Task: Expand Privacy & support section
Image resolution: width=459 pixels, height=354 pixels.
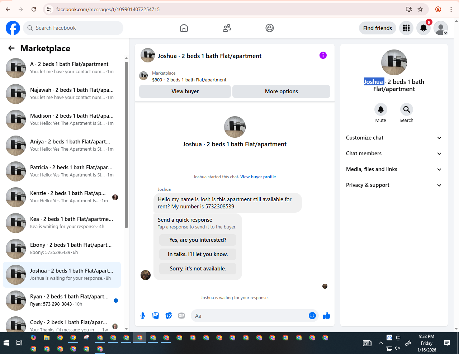Action: pyautogui.click(x=394, y=185)
